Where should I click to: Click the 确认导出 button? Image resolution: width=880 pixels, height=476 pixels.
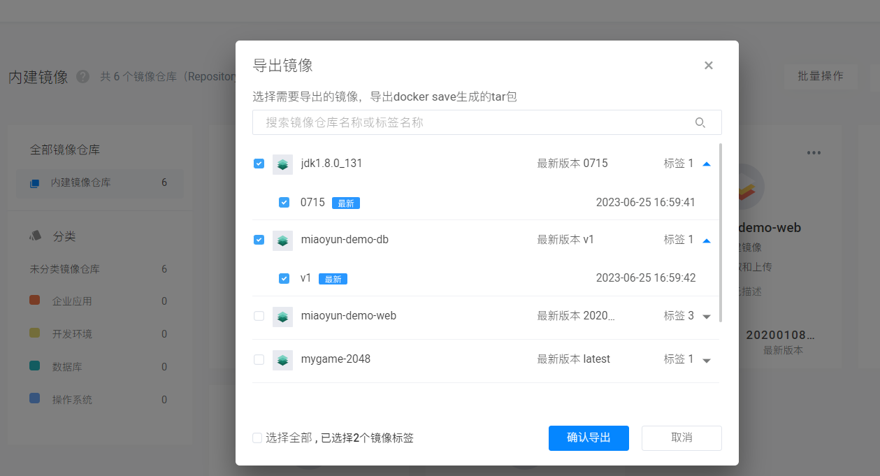[x=589, y=438]
